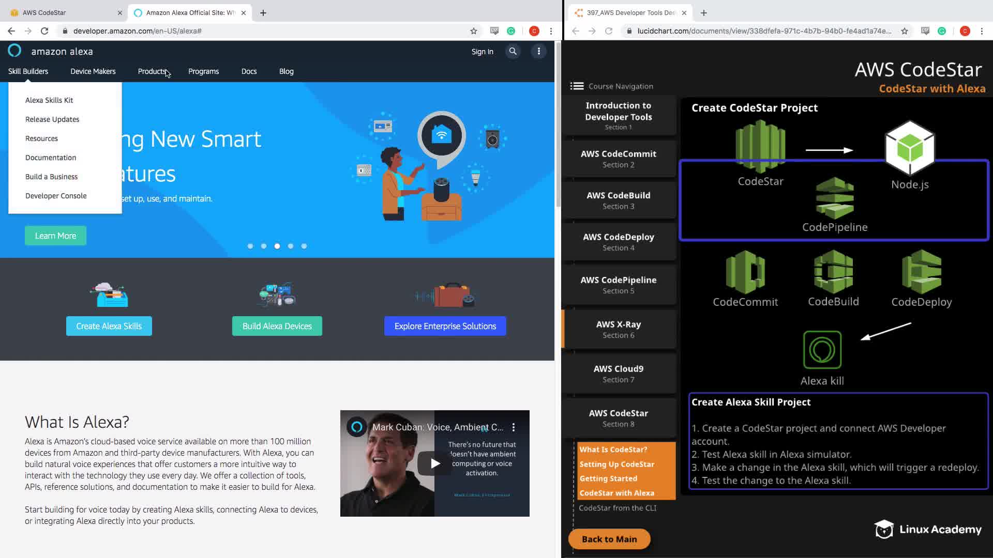Play the Mark Cuban video
993x558 pixels.
435,463
